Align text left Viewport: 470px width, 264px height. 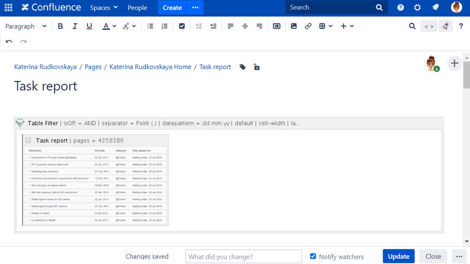click(231, 26)
